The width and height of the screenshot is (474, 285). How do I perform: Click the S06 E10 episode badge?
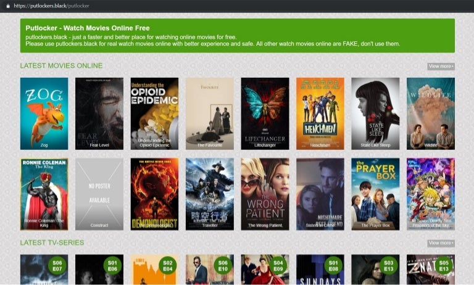pyautogui.click(x=223, y=266)
